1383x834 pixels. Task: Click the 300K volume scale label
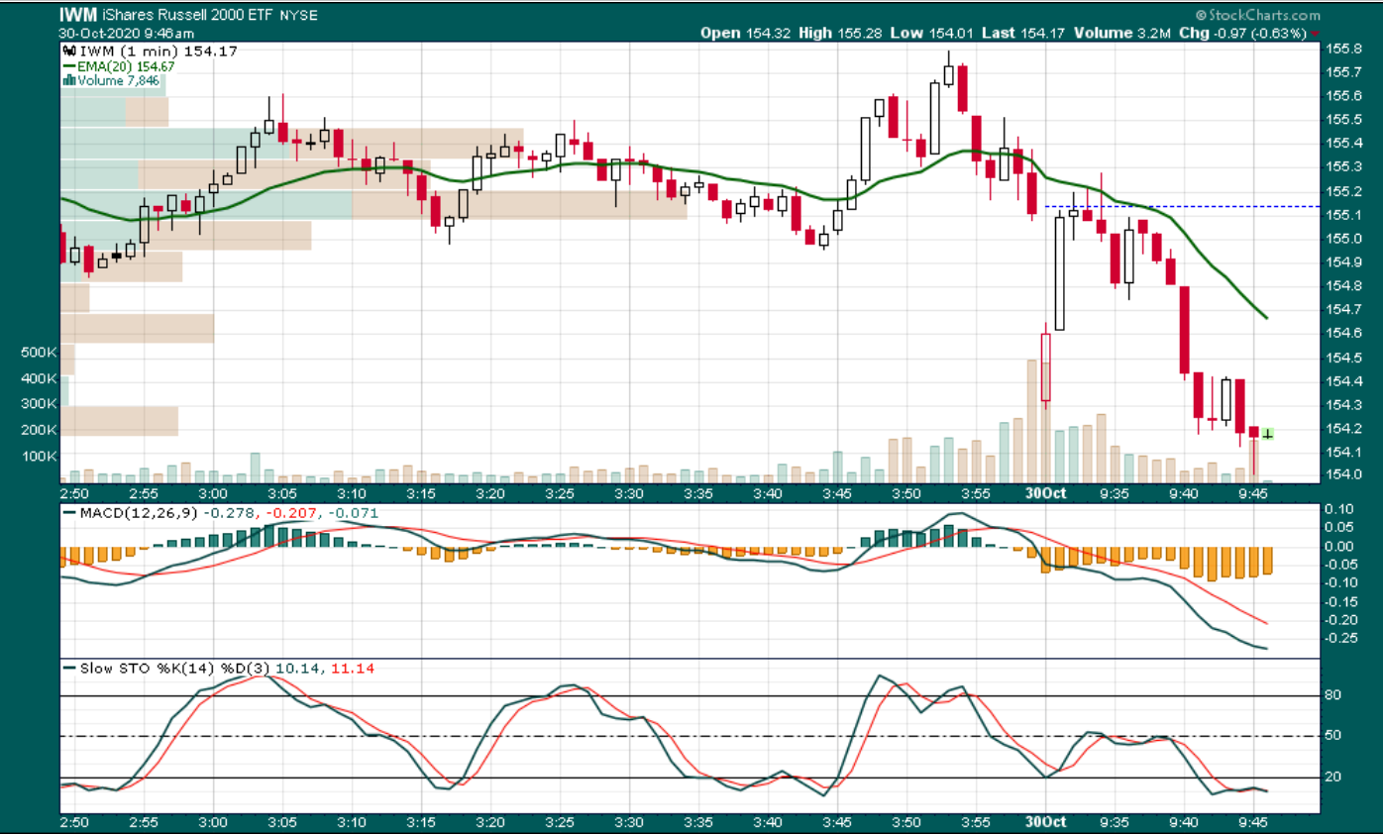(x=39, y=404)
